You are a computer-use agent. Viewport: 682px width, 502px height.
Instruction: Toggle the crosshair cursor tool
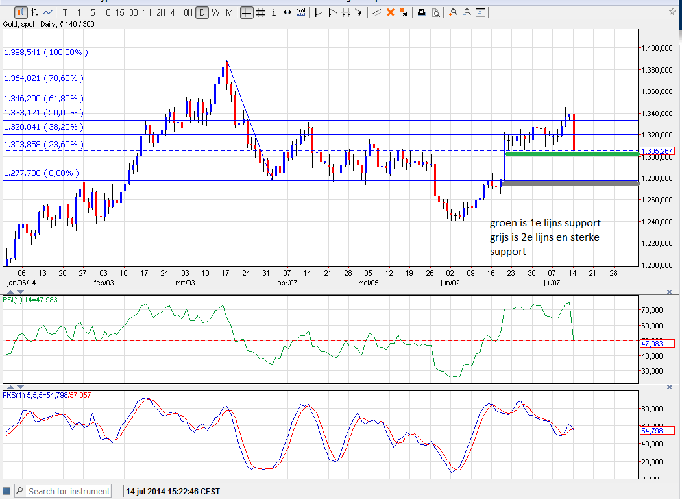click(246, 12)
